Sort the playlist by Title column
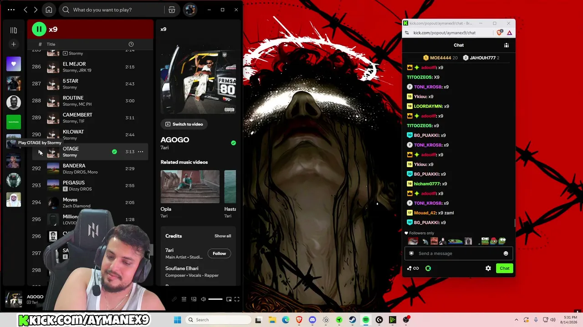 click(51, 44)
